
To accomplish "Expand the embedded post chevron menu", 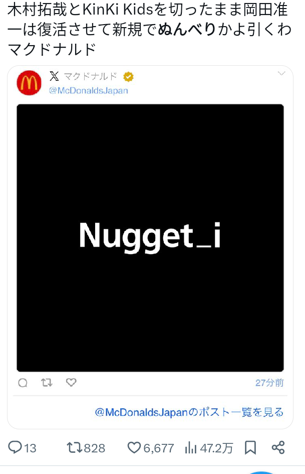I will [281, 73].
